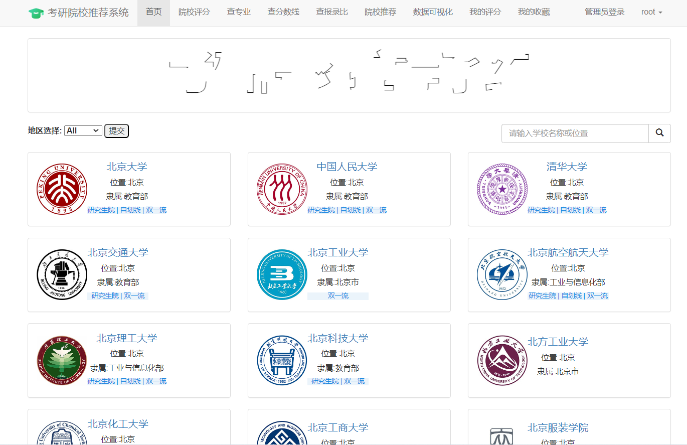Select 查报录比 in top menu

coord(332,12)
